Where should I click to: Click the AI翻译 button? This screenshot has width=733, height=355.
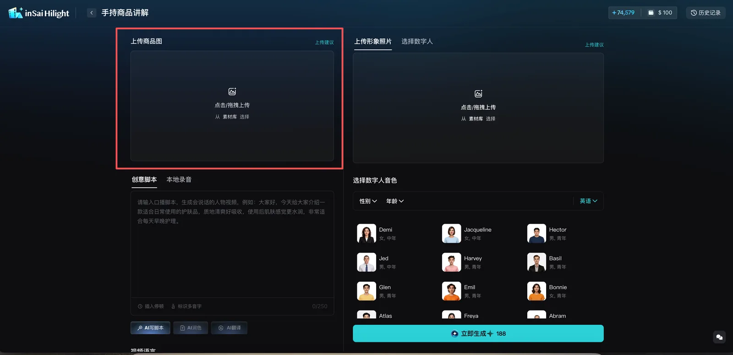[229, 328]
